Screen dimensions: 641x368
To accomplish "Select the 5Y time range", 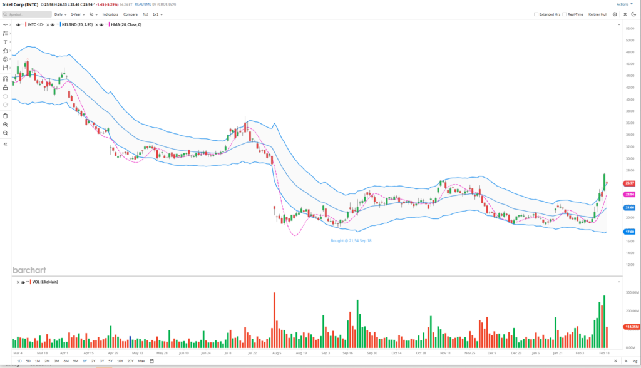I will (110, 361).
